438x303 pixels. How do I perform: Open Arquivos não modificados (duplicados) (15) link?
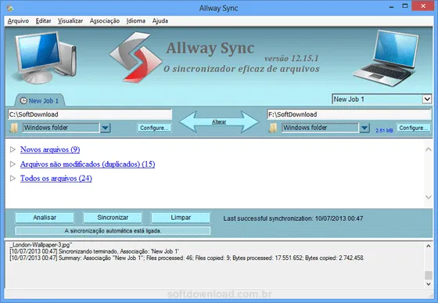[88, 164]
